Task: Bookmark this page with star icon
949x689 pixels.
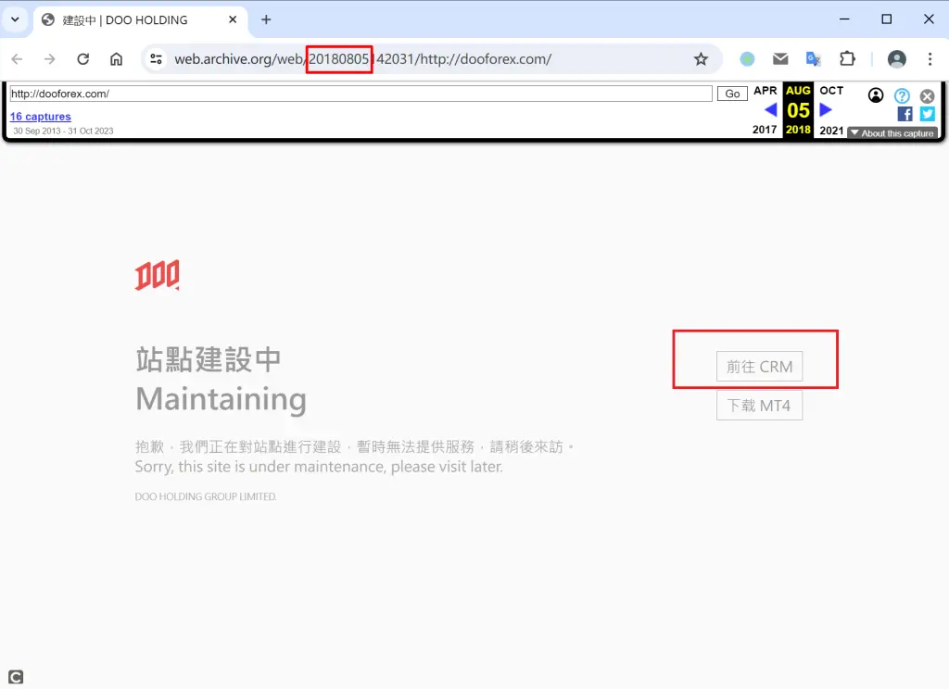Action: [701, 58]
